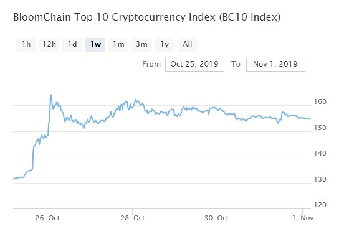Image resolution: width=344 pixels, height=229 pixels.
Task: Click the 130 y-axis value label
Action: (x=320, y=179)
